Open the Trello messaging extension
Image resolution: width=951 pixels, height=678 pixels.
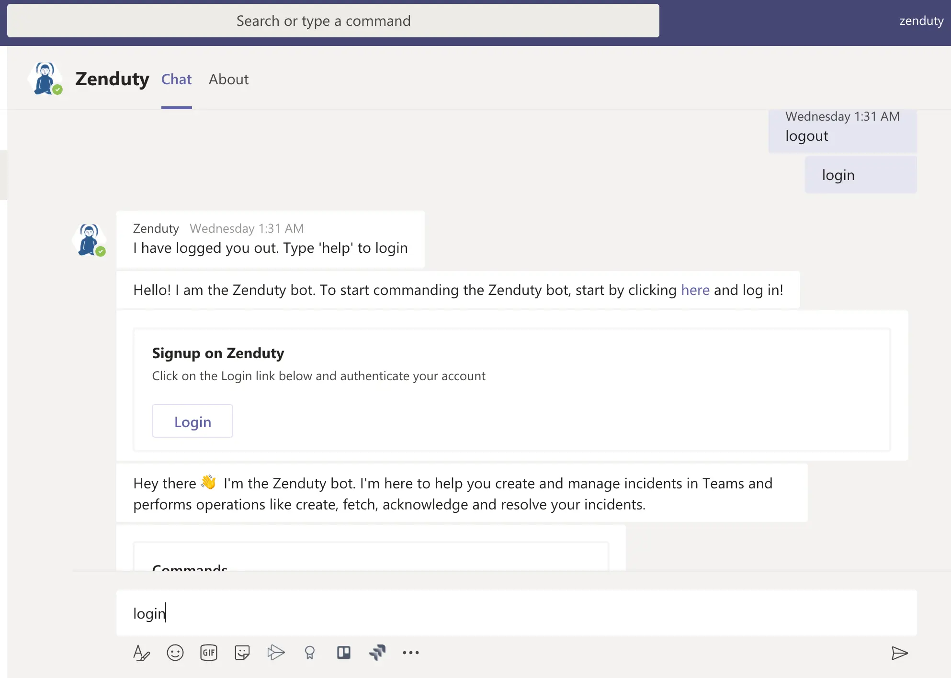click(x=343, y=653)
